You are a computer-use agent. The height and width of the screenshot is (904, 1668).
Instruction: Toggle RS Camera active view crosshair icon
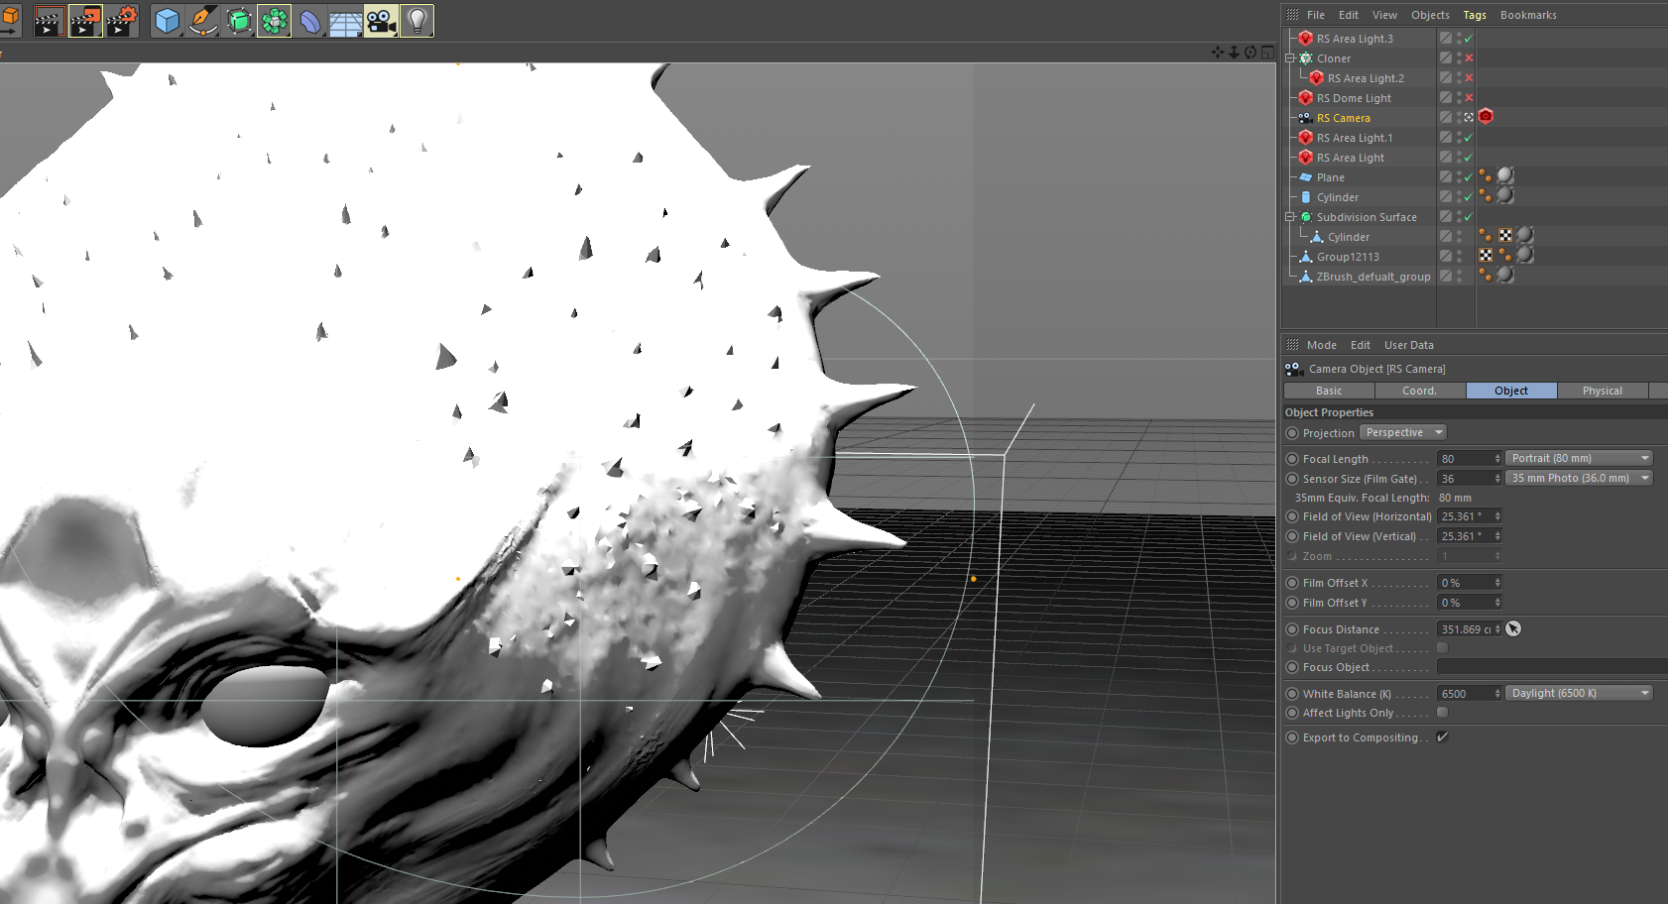pos(1469,117)
